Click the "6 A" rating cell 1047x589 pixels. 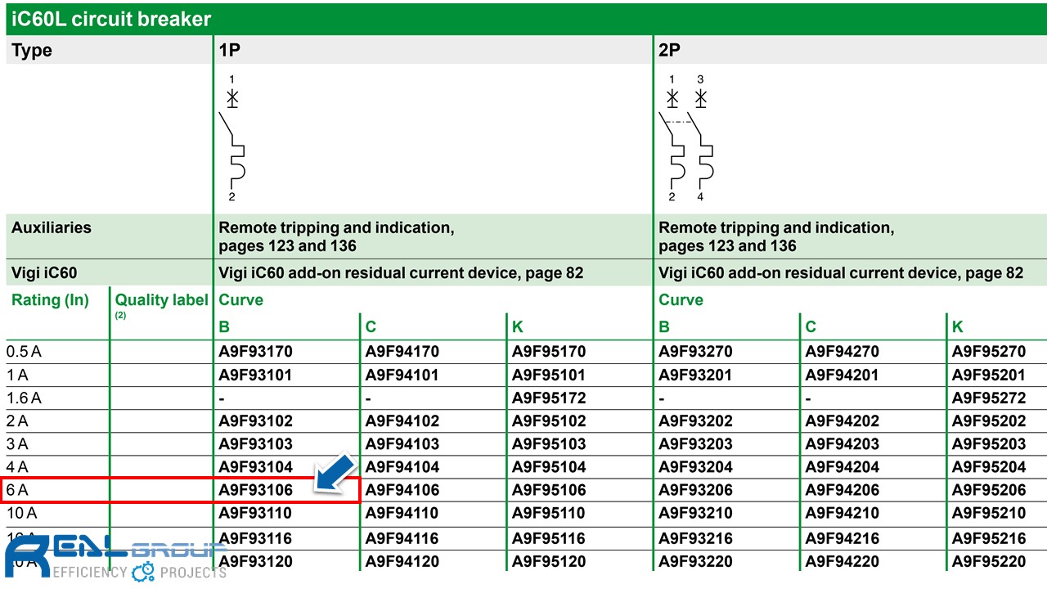click(x=17, y=489)
